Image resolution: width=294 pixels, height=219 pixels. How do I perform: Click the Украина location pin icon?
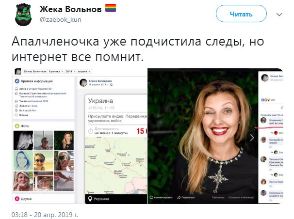pos(90,199)
